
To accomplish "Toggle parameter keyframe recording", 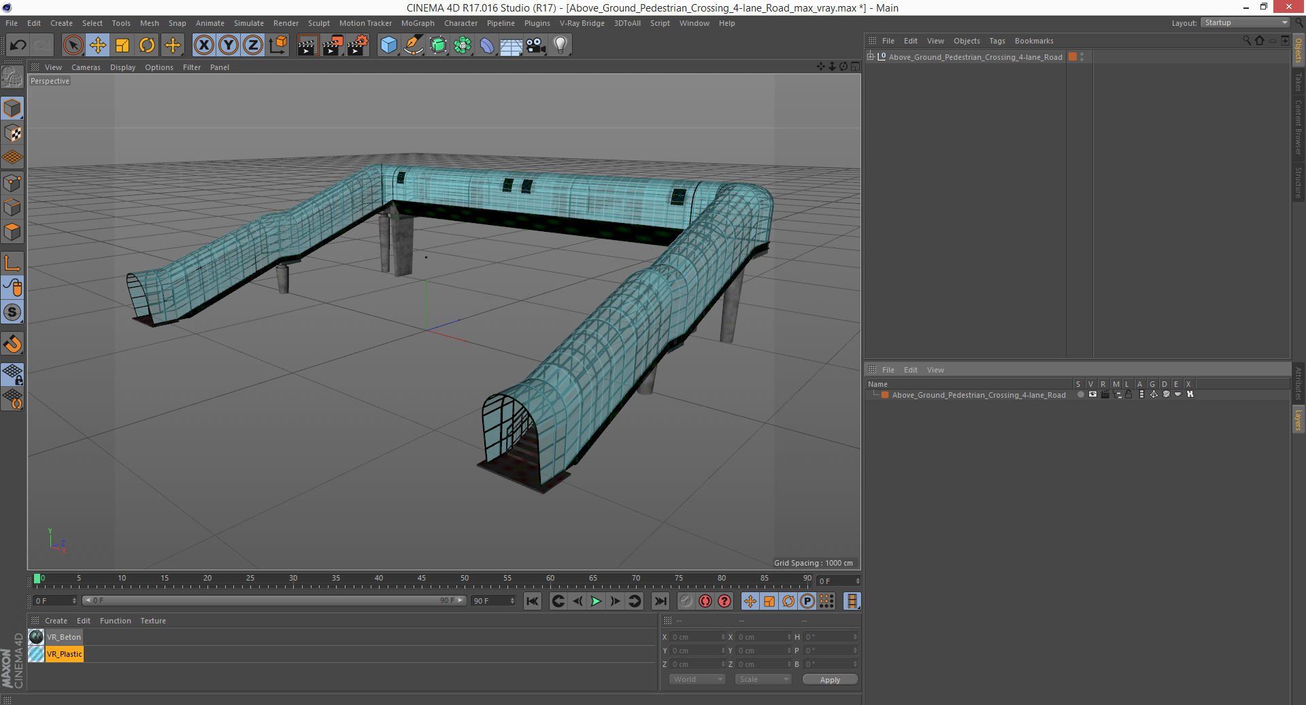I will (x=807, y=601).
